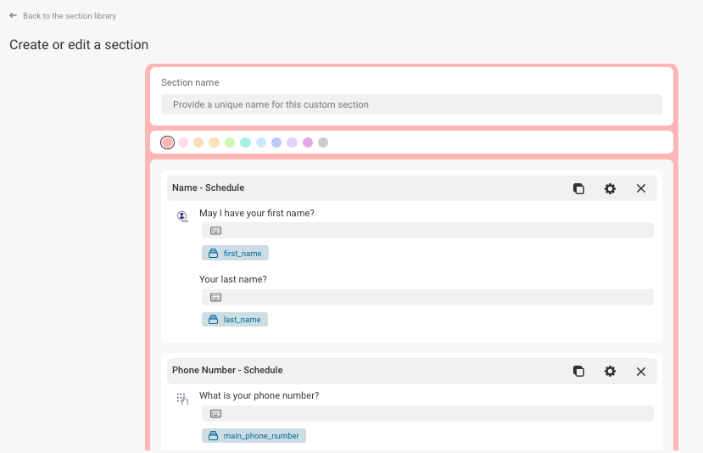Click the Section name input field
The image size is (703, 453).
(x=411, y=104)
